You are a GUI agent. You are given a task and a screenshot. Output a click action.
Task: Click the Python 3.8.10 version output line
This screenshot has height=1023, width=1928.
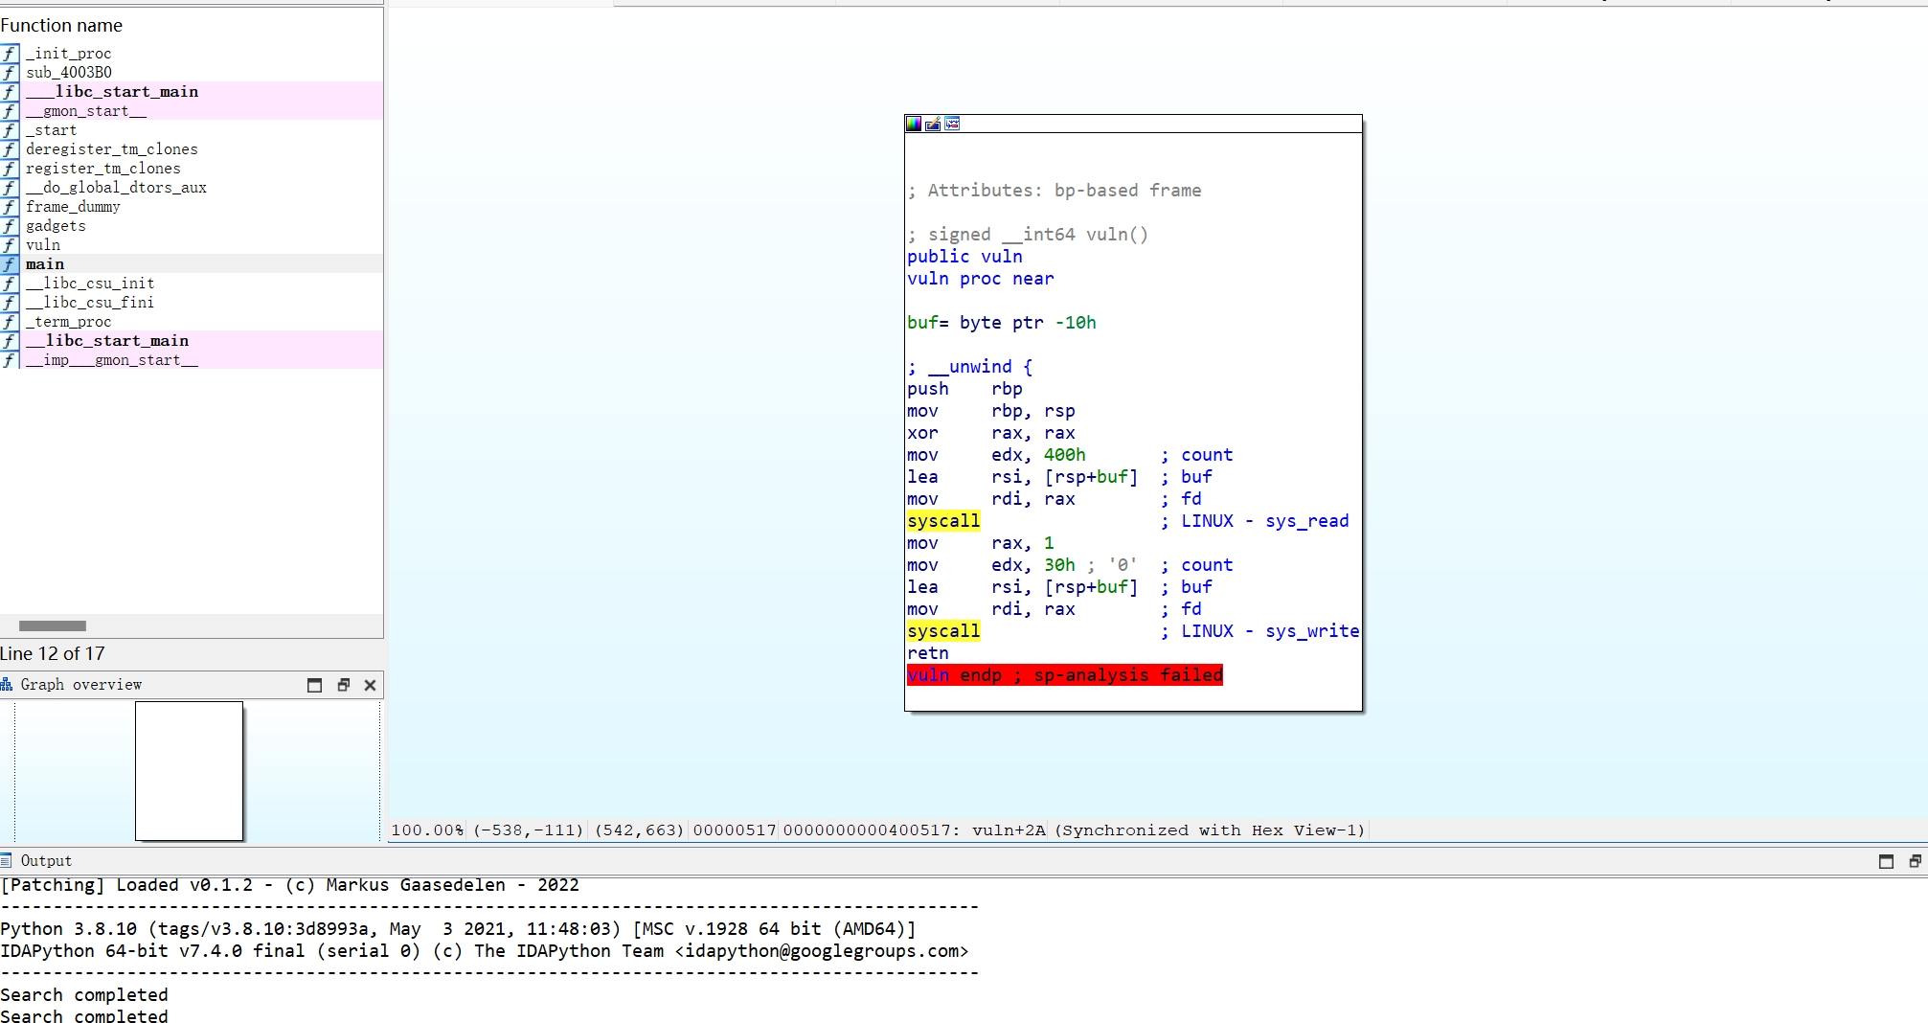tap(458, 929)
